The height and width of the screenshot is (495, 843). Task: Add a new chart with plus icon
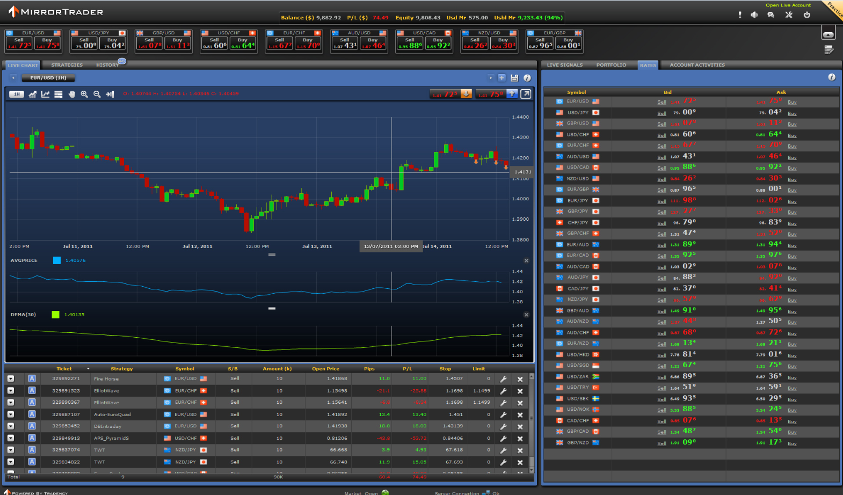pos(502,78)
